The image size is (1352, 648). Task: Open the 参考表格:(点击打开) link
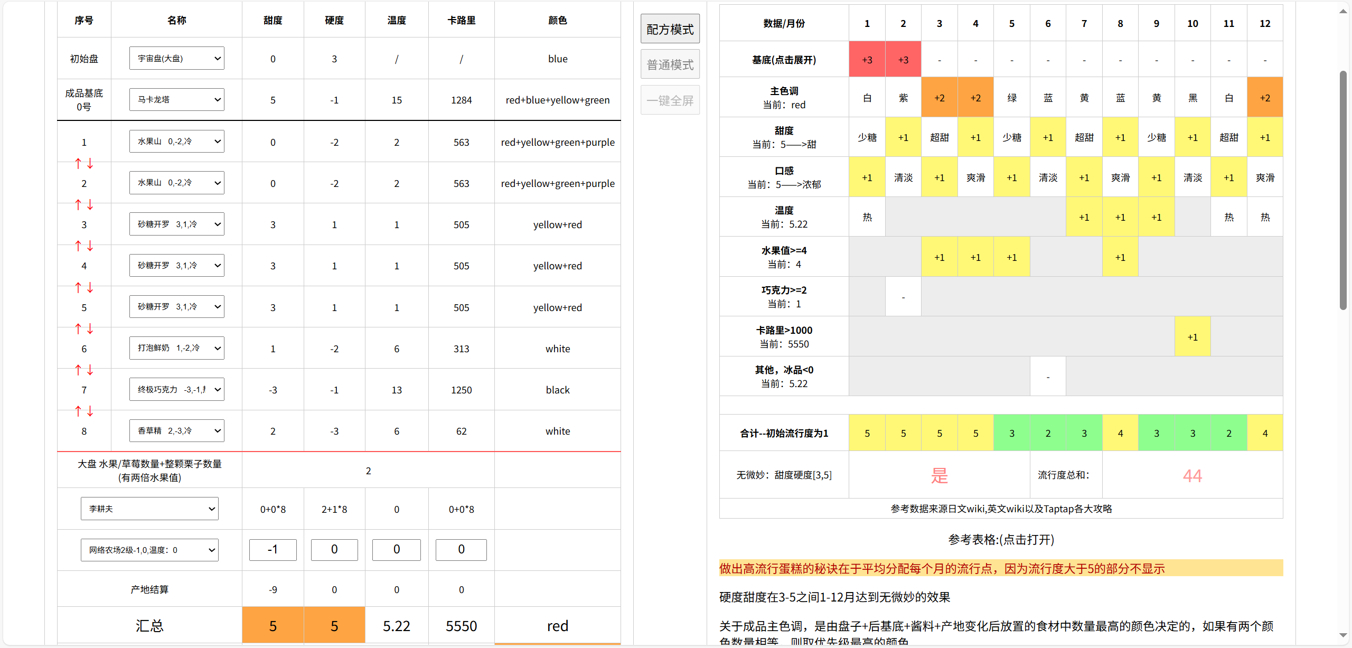coord(1001,539)
